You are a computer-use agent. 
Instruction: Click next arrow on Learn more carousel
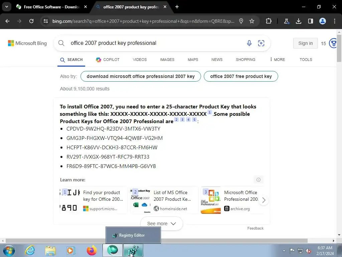(264, 200)
